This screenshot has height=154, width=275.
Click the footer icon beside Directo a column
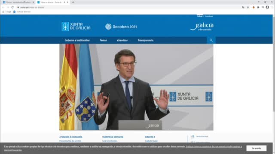click(192, 137)
